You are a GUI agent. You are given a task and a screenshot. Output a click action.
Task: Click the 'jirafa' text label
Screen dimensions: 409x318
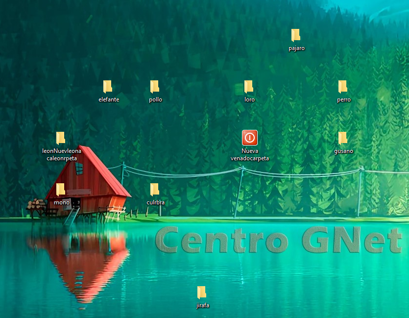click(x=203, y=305)
